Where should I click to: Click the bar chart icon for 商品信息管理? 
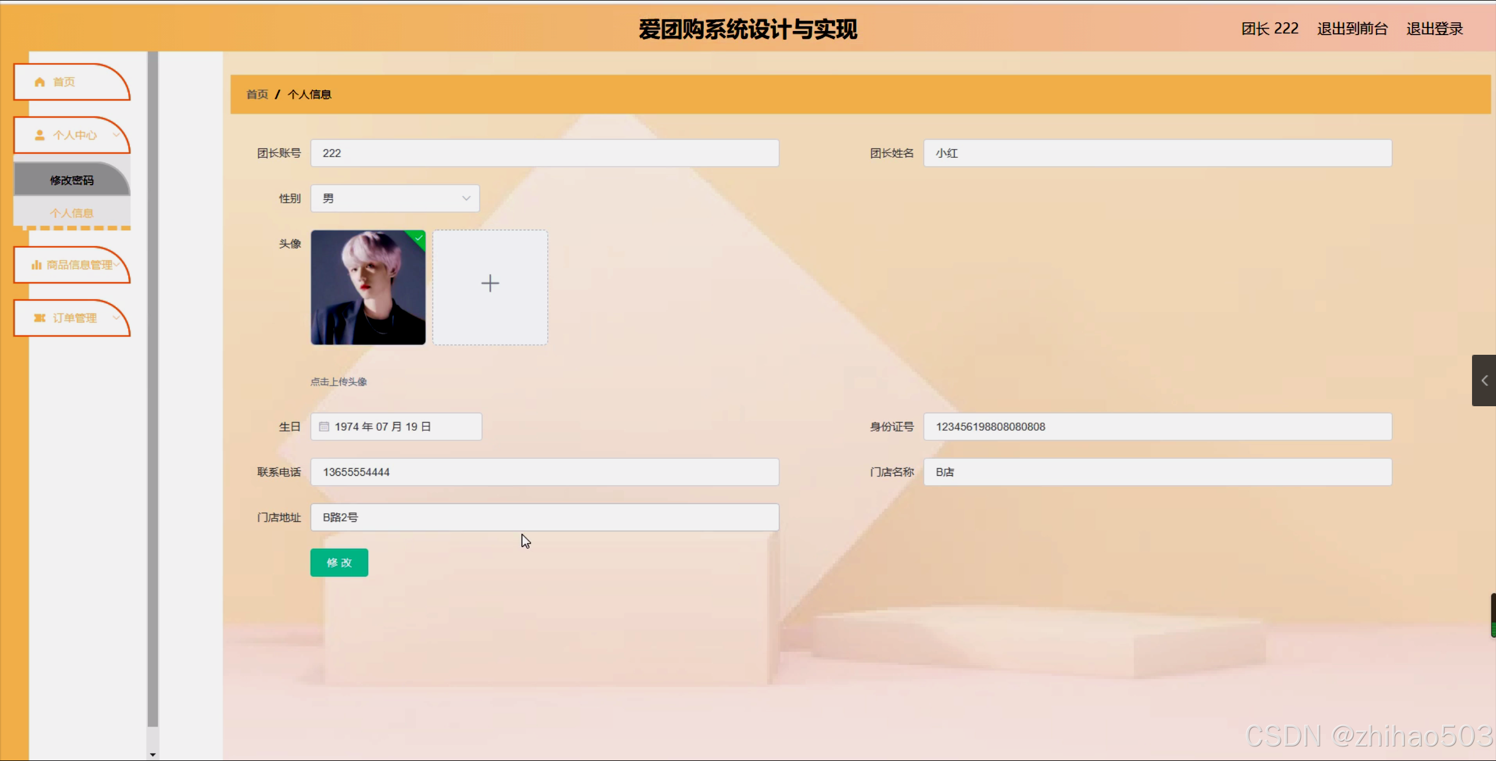(x=36, y=265)
